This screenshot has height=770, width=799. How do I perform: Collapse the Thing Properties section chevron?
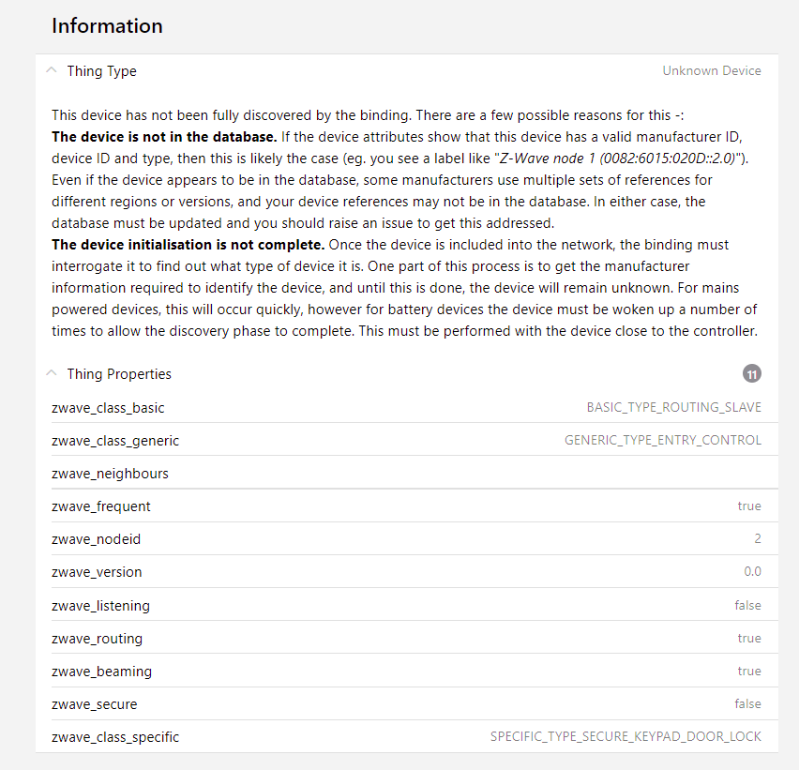[52, 373]
